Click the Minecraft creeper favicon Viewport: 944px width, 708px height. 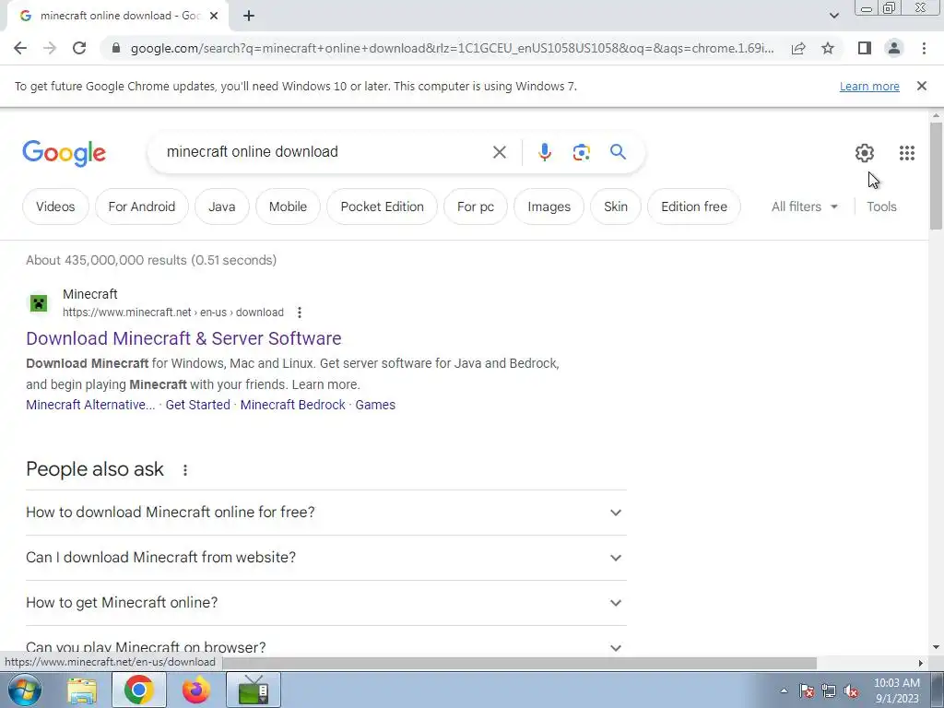click(39, 302)
